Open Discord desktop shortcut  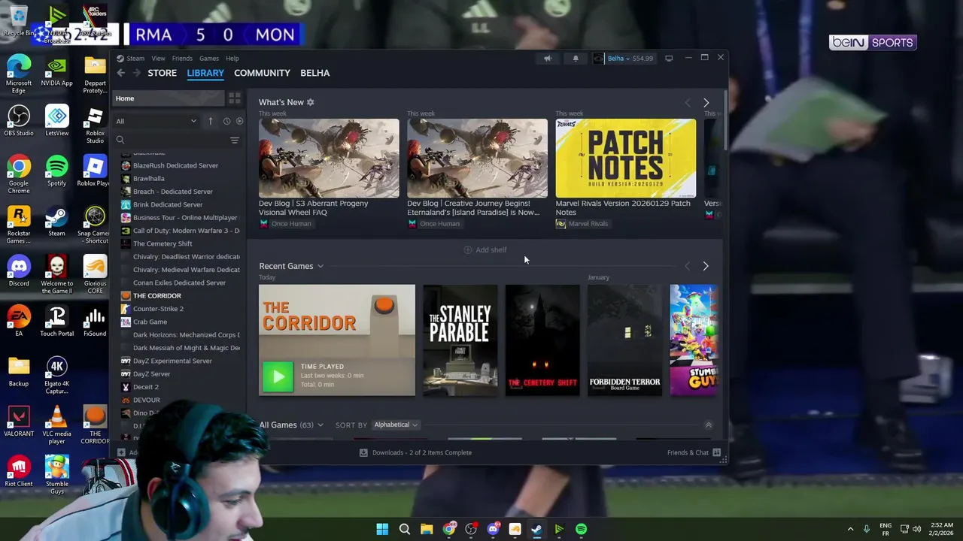click(19, 271)
